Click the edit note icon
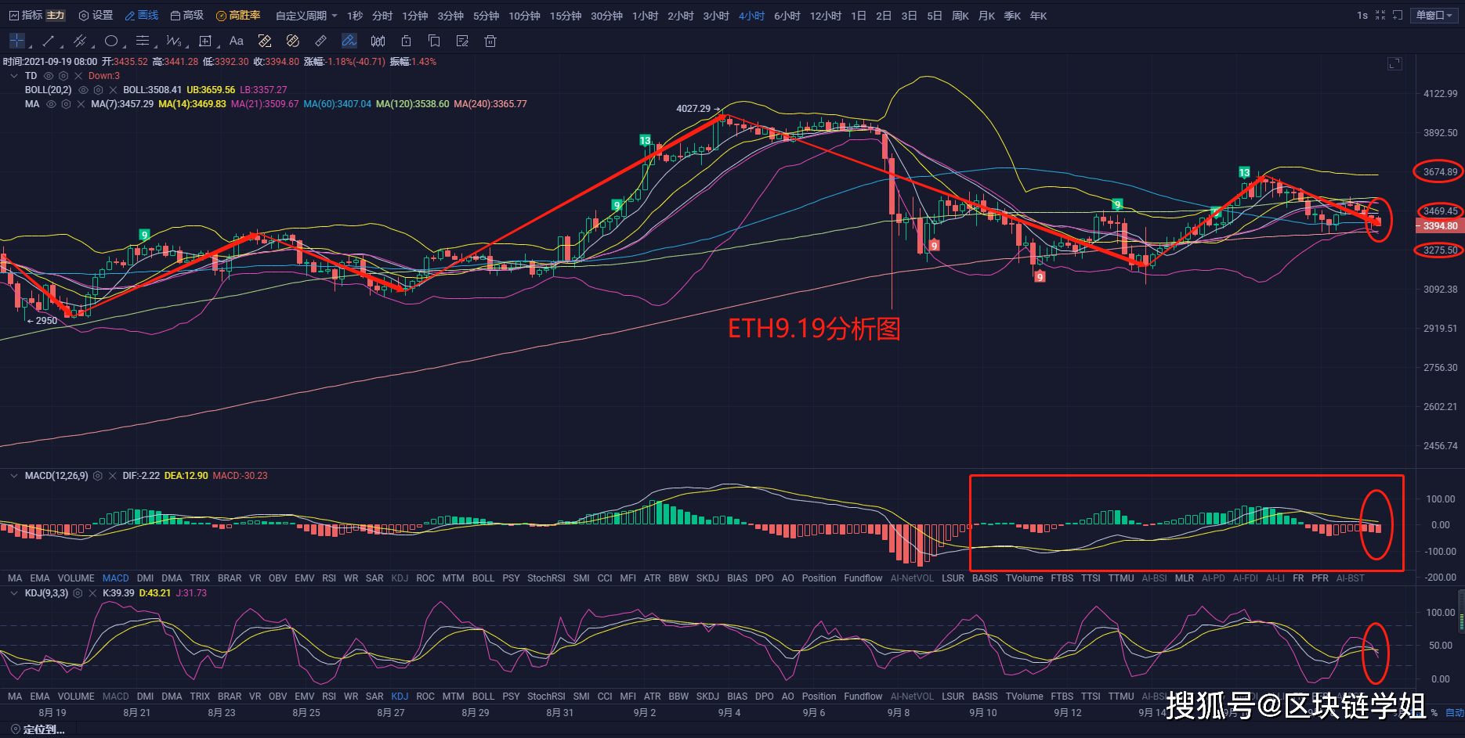The width and height of the screenshot is (1465, 738). click(x=462, y=41)
